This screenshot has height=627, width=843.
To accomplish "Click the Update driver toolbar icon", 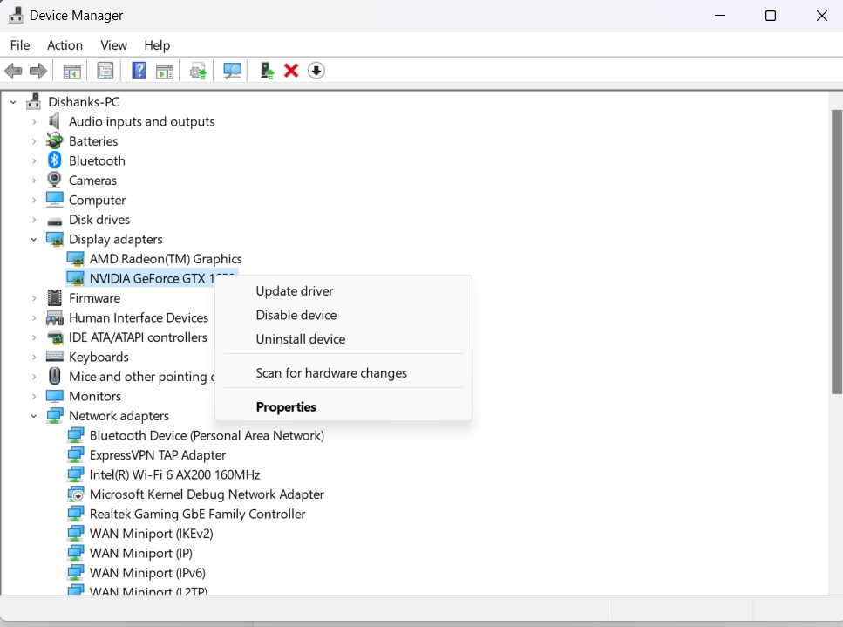I will tap(197, 70).
